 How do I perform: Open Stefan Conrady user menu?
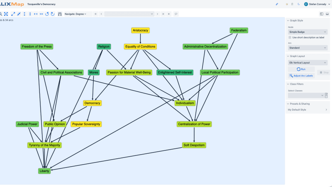pos(317,4)
